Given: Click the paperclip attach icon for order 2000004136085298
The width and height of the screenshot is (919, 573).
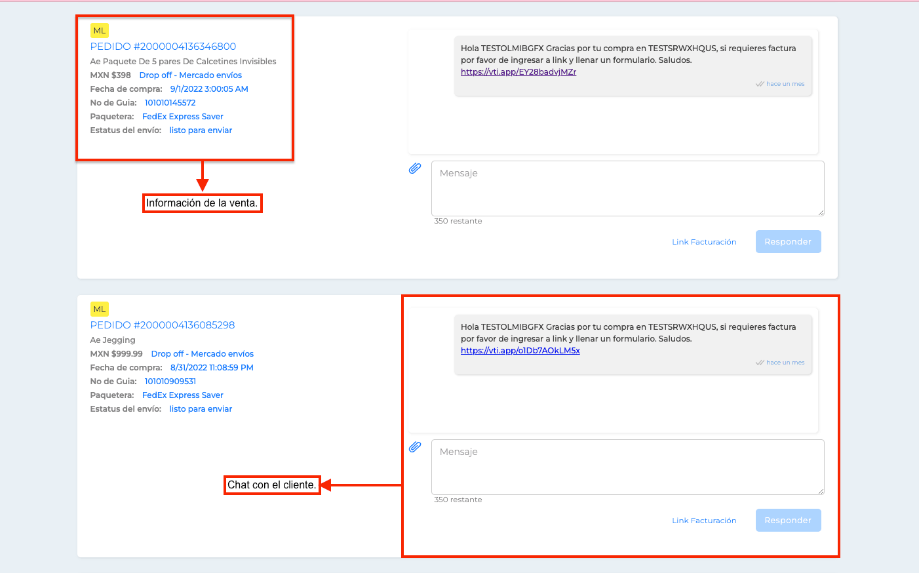Looking at the screenshot, I should point(415,447).
